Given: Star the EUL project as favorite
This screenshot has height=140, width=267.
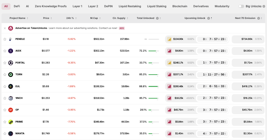Looking at the screenshot, I should 5,86.
